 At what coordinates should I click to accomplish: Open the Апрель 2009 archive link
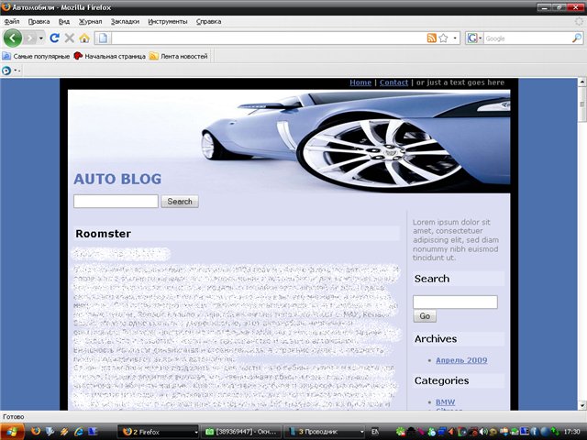tap(461, 360)
